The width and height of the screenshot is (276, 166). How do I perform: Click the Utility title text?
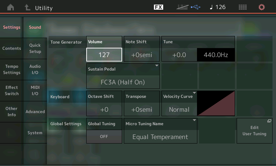[x=44, y=8]
